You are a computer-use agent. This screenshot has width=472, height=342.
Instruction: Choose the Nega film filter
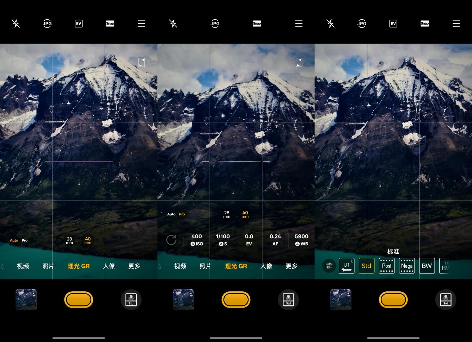point(407,266)
